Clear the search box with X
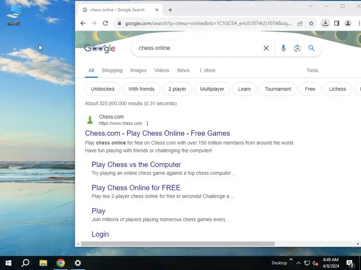 tap(266, 48)
